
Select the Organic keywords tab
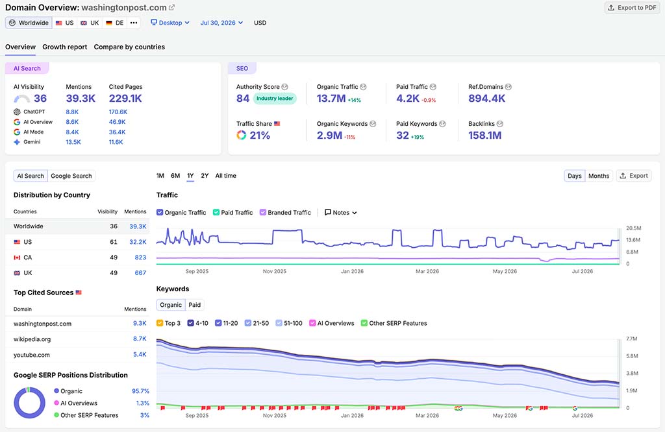(171, 305)
